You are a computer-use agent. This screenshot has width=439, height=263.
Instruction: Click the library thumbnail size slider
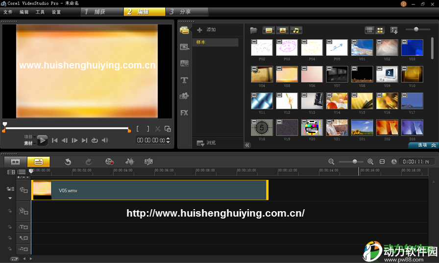416,29
